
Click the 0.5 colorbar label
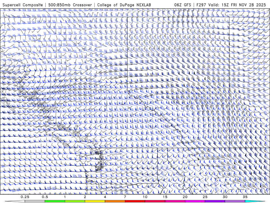[45, 197]
